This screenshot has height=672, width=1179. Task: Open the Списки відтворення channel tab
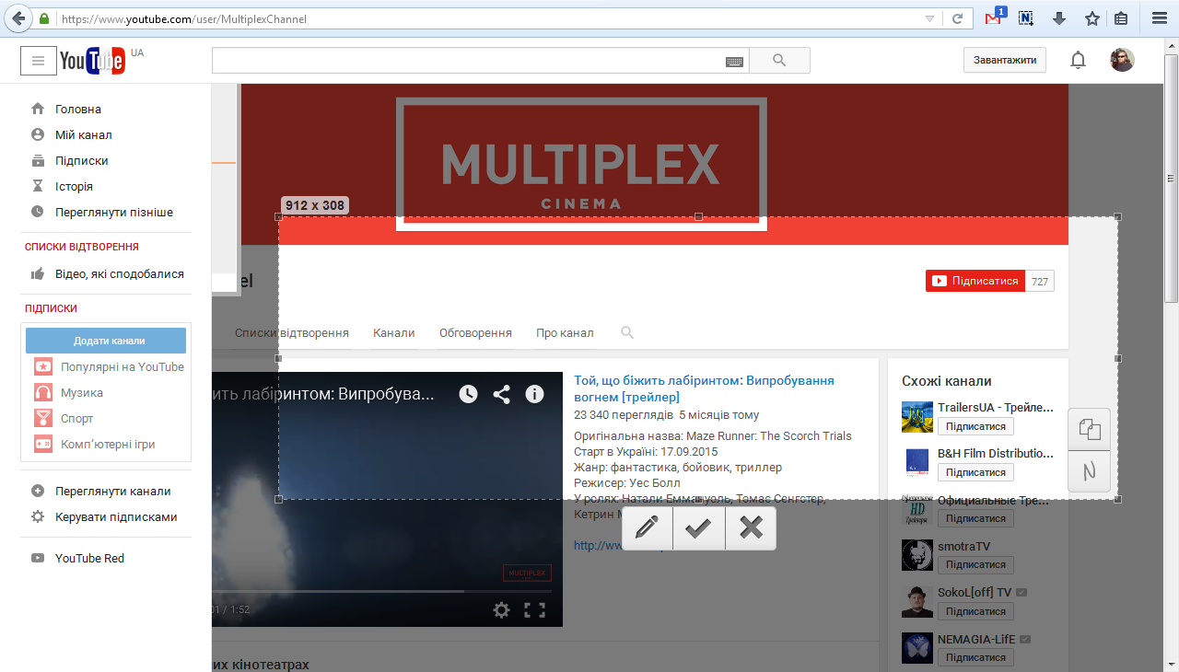(x=292, y=332)
